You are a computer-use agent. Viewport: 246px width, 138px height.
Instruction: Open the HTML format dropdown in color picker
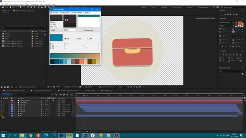57,30
